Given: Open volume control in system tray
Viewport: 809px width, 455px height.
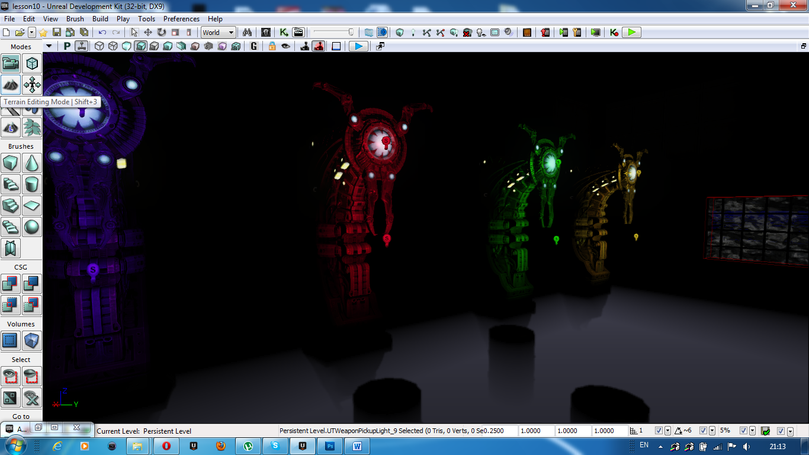Looking at the screenshot, I should coord(746,446).
